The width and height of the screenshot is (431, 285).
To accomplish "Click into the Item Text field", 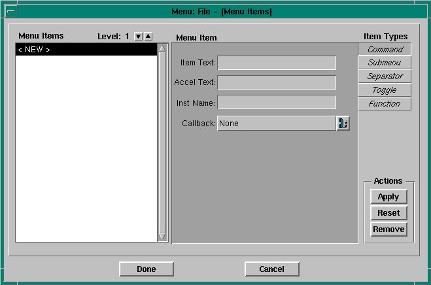I will tap(276, 63).
